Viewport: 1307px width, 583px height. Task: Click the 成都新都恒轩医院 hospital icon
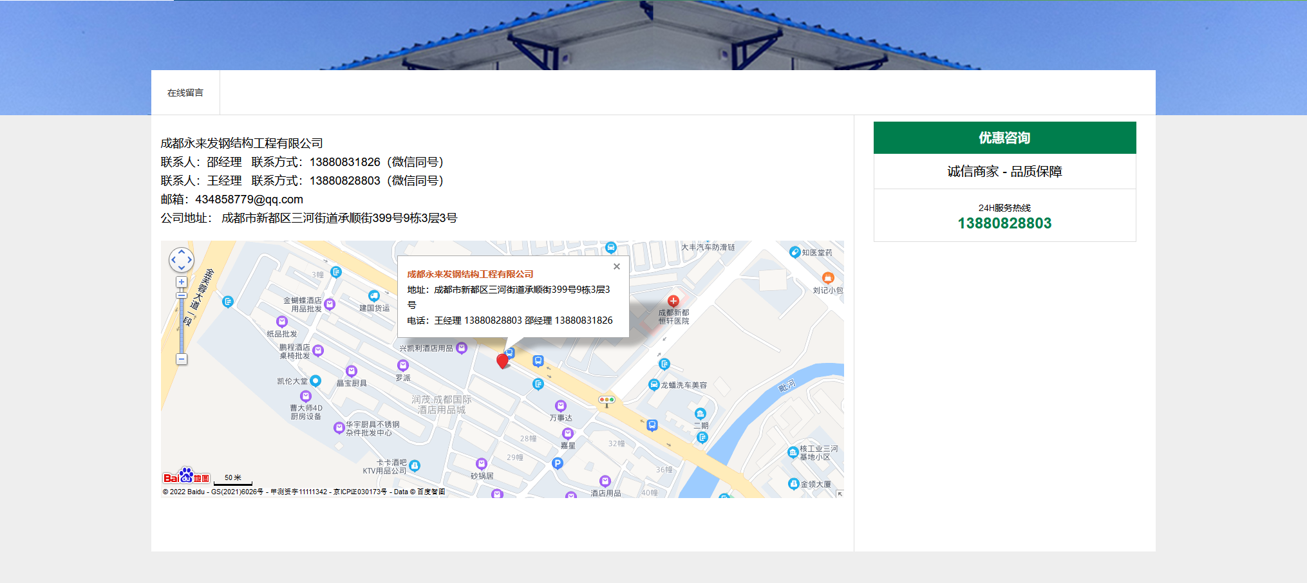(673, 301)
